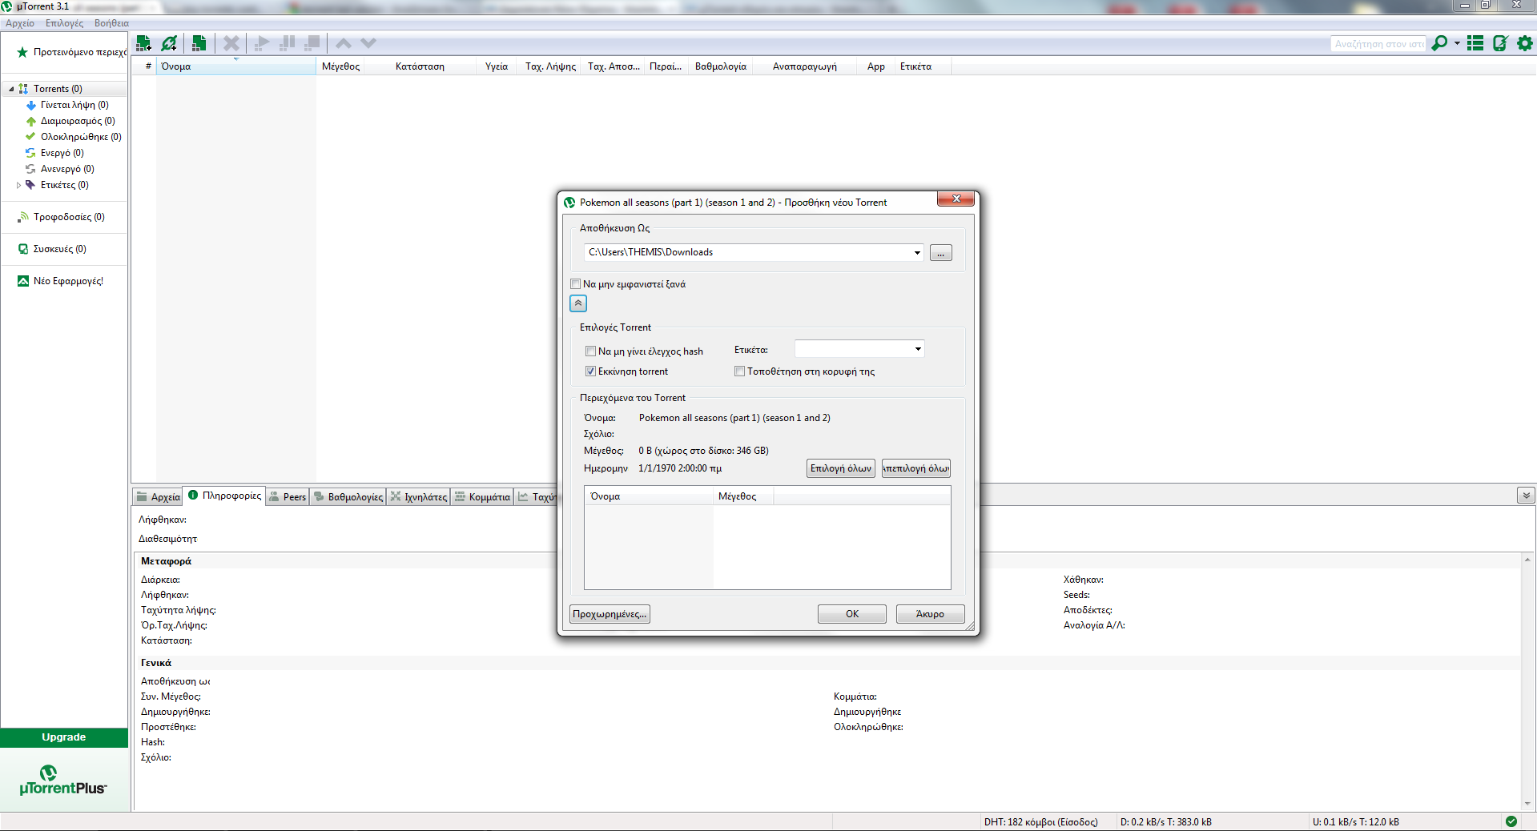Click the Pause torrent toolbar icon

[287, 43]
